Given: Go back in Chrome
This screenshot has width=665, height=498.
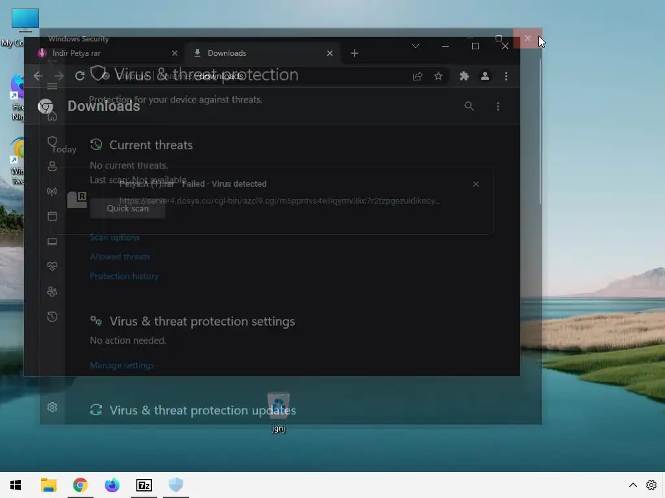Looking at the screenshot, I should click(x=38, y=76).
